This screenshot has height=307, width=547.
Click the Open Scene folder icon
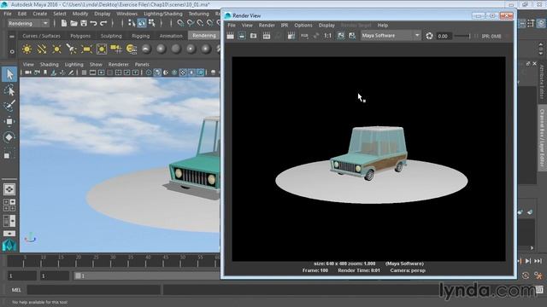(74, 23)
